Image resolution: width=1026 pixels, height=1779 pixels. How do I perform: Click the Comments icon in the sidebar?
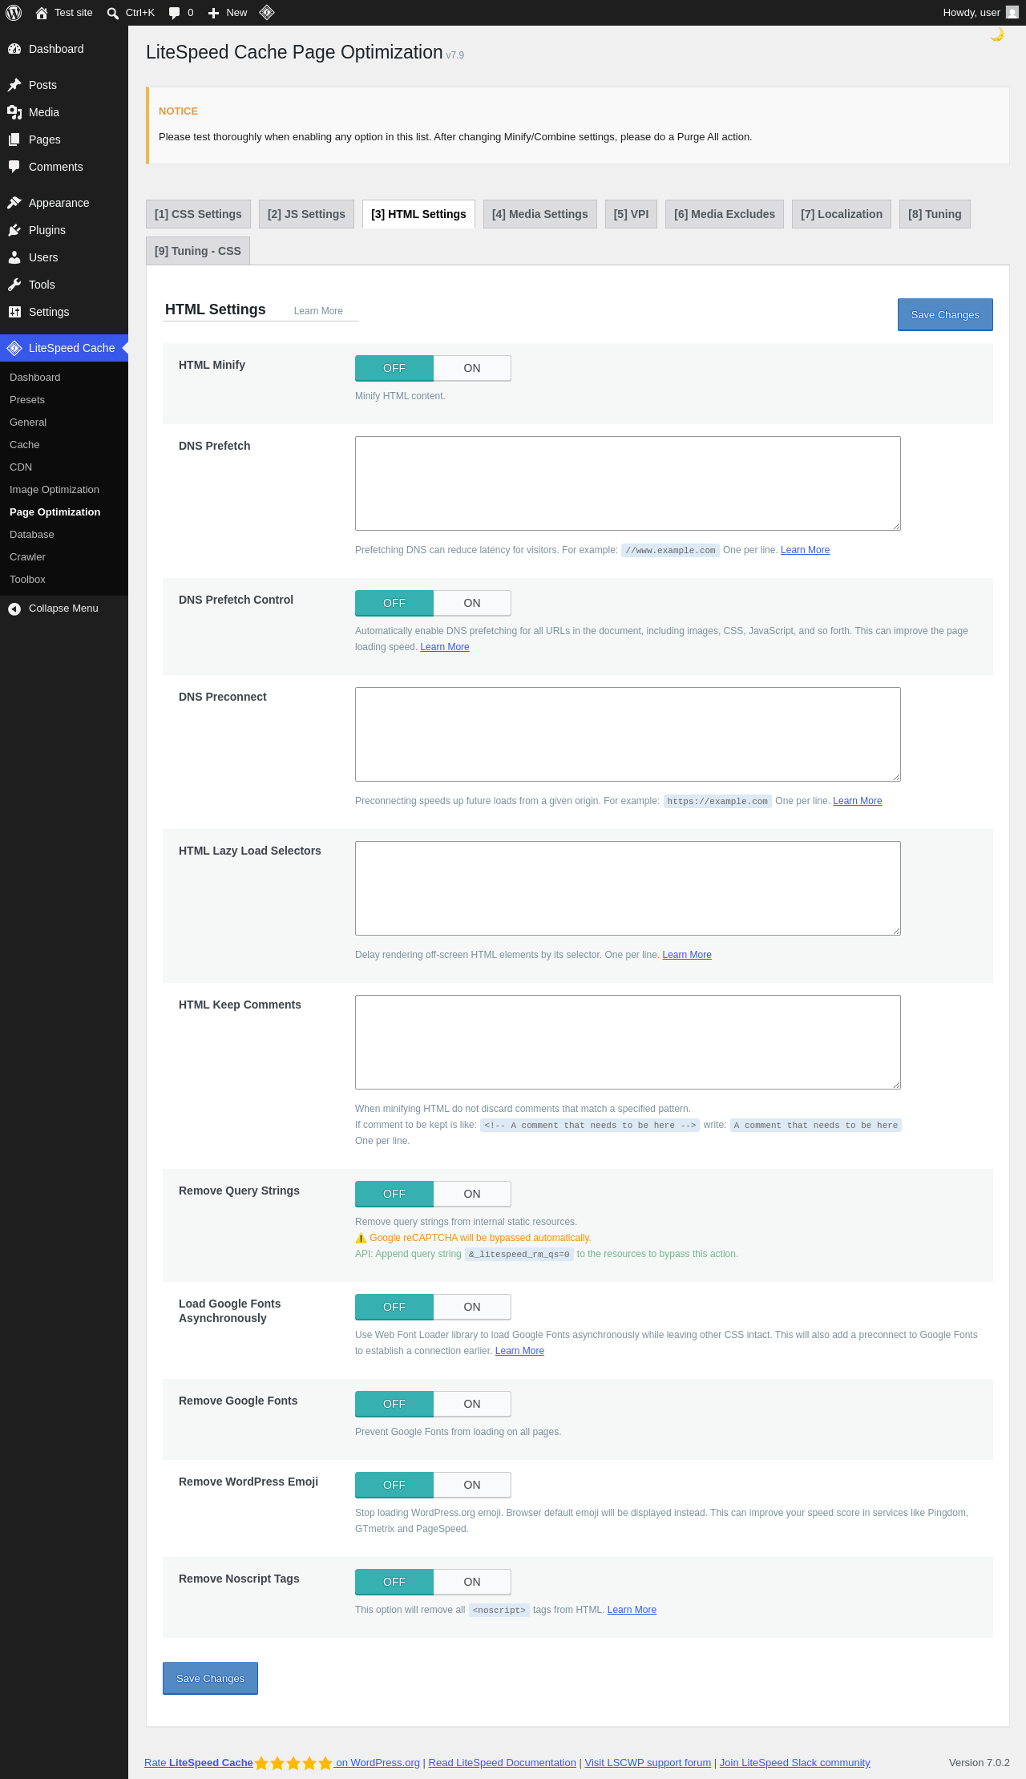pos(14,167)
